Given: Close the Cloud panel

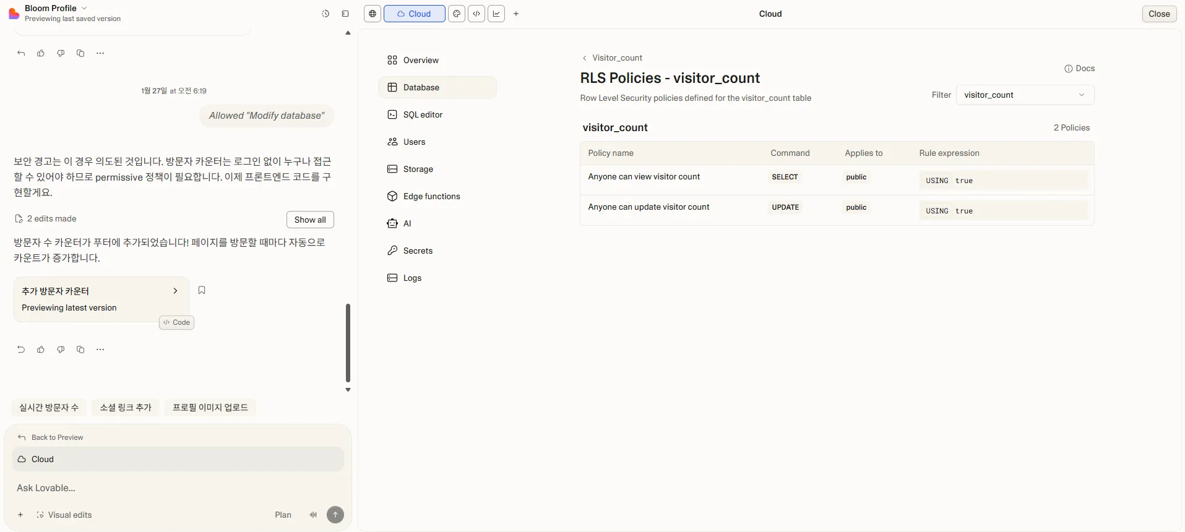Looking at the screenshot, I should [x=1159, y=14].
